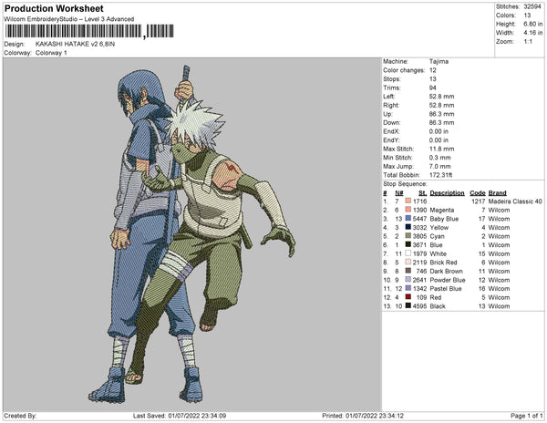Click code '1217' in first stop row
The height and width of the screenshot is (423, 547).
[479, 201]
